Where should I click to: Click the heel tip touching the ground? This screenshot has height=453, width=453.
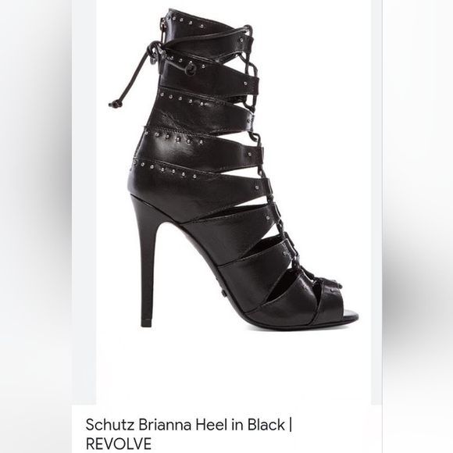point(148,322)
